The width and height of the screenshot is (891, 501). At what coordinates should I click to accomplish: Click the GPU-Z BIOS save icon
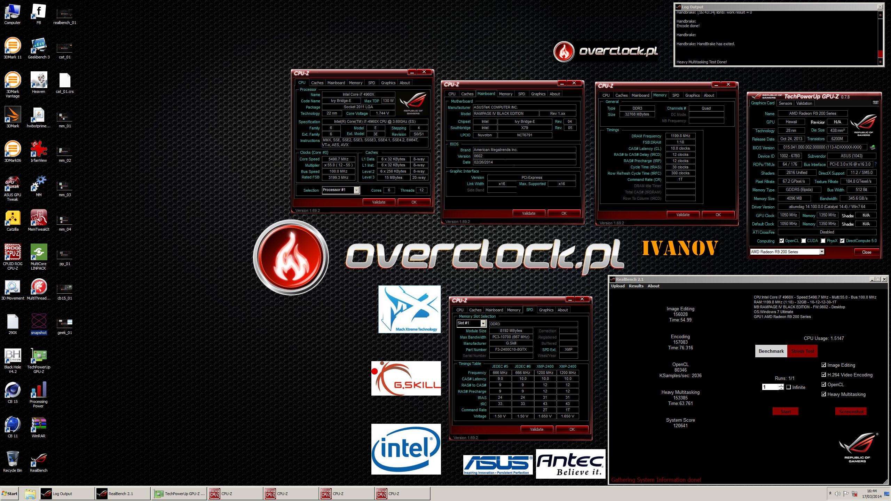point(873,148)
